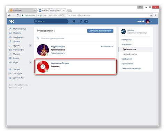Click Реклама footer link
The height and width of the screenshot is (132, 165).
pyautogui.click(x=13, y=88)
